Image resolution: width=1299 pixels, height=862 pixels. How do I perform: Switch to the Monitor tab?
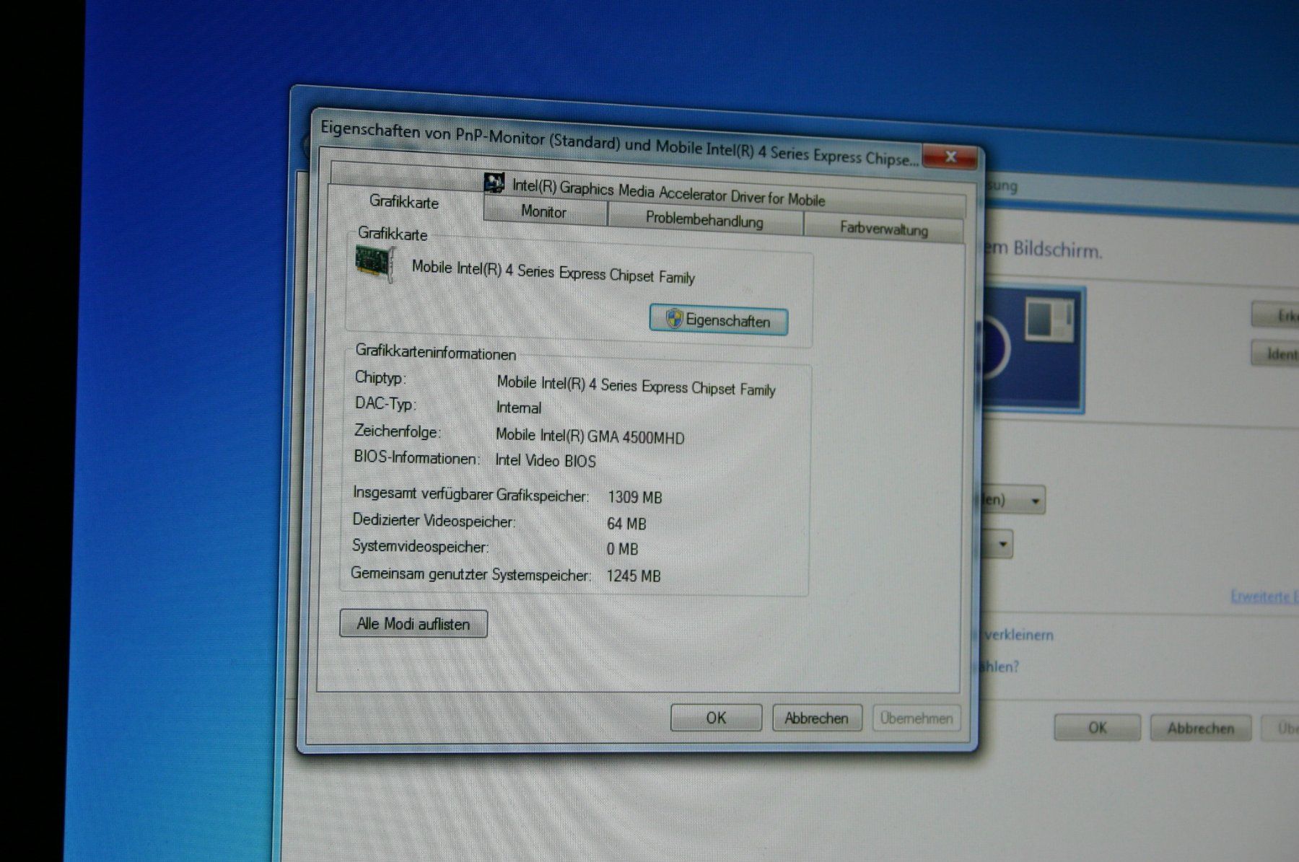tap(544, 212)
